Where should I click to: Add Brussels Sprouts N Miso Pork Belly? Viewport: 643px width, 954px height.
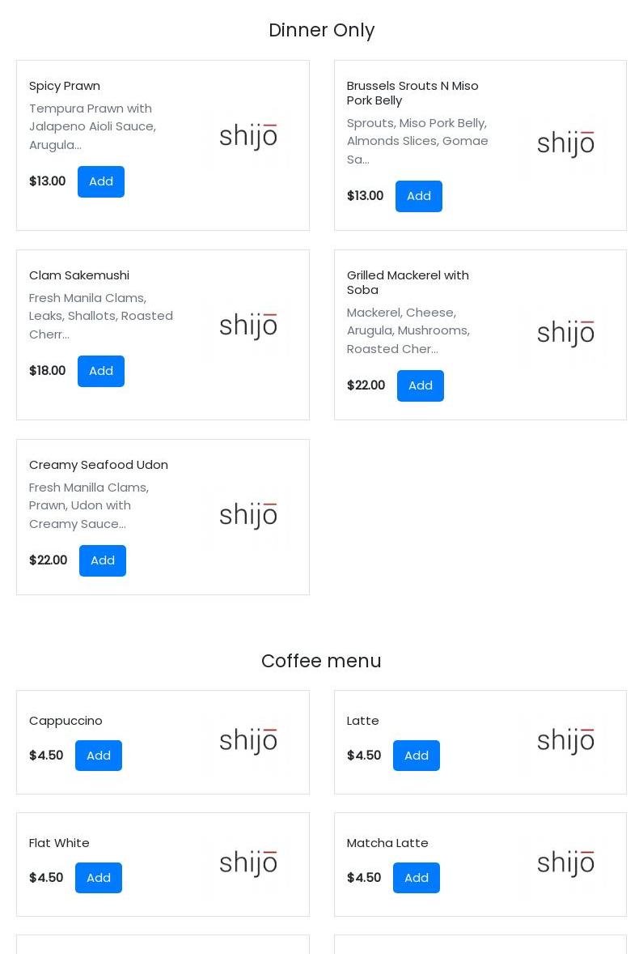(418, 196)
